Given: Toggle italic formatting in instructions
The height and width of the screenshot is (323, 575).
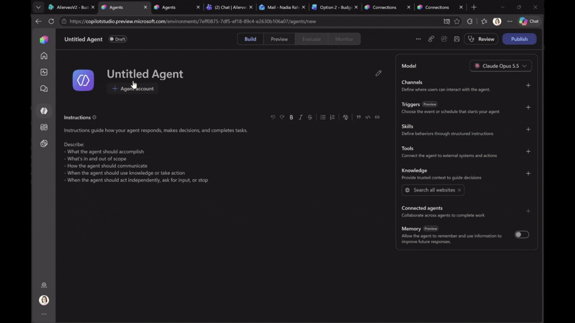Looking at the screenshot, I should (x=300, y=117).
